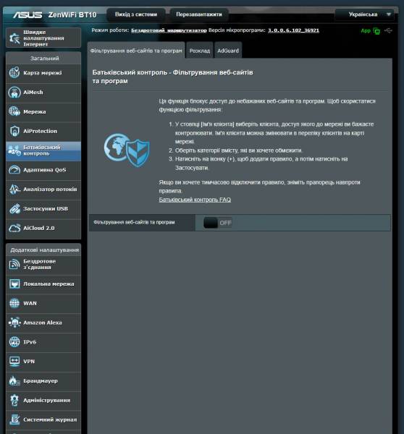Open the Батьківський контроль FAQ link
The height and width of the screenshot is (434, 404).
195,200
